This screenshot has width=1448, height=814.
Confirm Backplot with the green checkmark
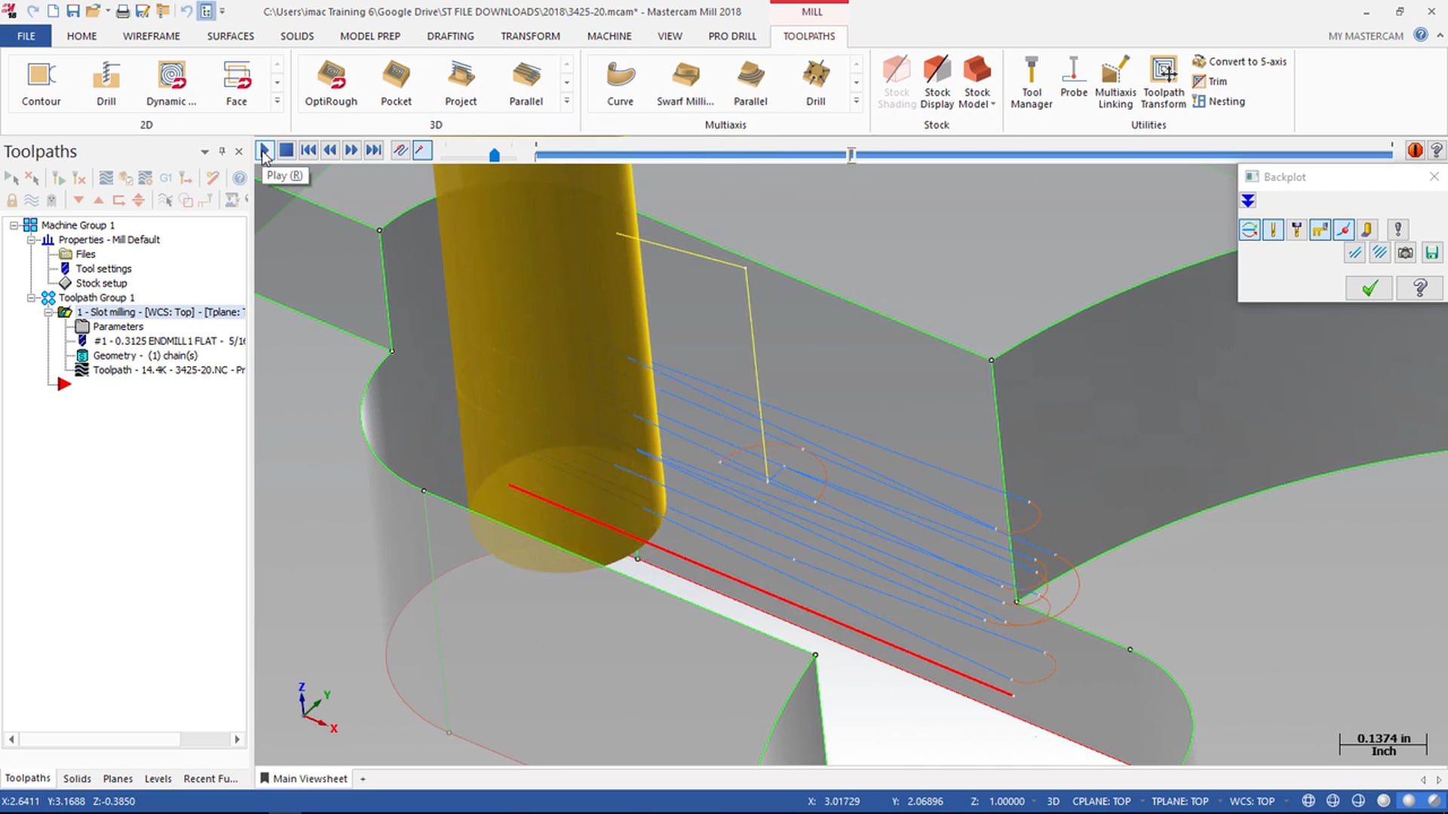pyautogui.click(x=1369, y=288)
